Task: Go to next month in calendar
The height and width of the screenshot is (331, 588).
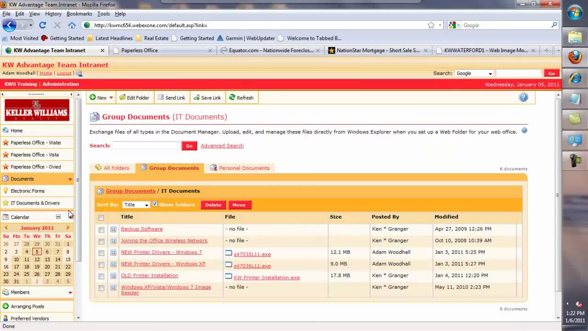Action: (x=68, y=228)
